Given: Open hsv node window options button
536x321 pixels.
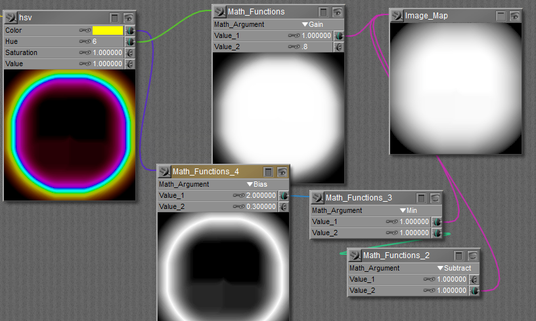Looking at the screenshot, I should coord(114,18).
